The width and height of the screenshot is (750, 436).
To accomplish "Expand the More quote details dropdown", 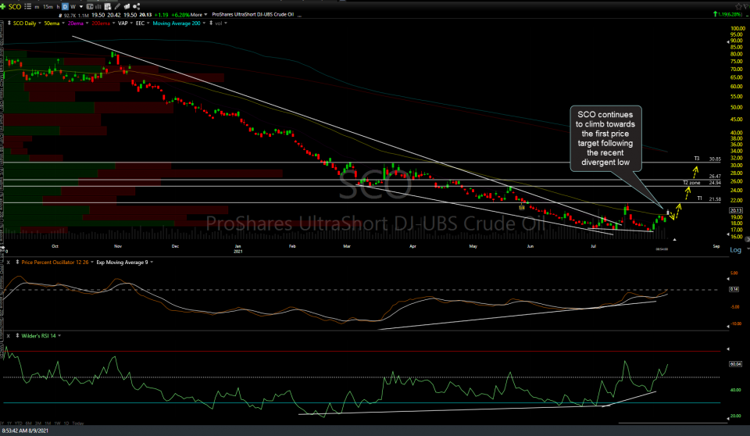I will (x=199, y=15).
